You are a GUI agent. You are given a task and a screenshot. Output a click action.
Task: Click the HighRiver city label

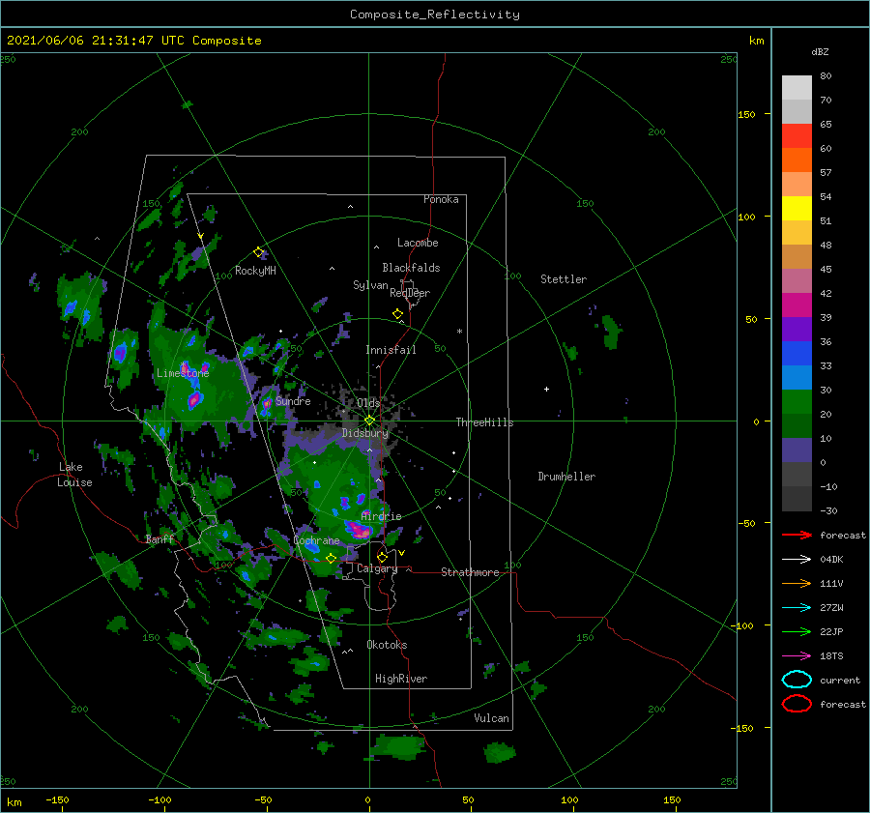[401, 679]
